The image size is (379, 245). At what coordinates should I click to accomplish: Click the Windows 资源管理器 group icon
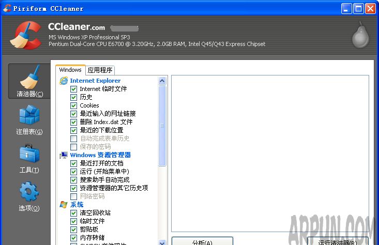[64, 155]
